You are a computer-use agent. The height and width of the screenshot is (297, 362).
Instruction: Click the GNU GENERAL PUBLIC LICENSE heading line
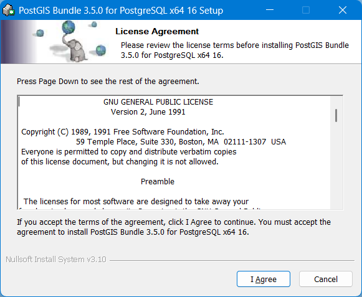(158, 102)
